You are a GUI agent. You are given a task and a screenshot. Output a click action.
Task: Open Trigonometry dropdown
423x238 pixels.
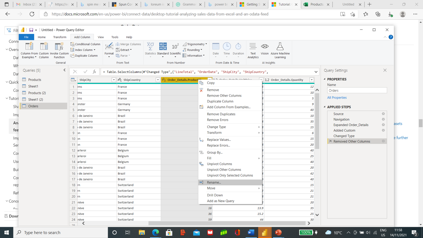tap(195, 44)
